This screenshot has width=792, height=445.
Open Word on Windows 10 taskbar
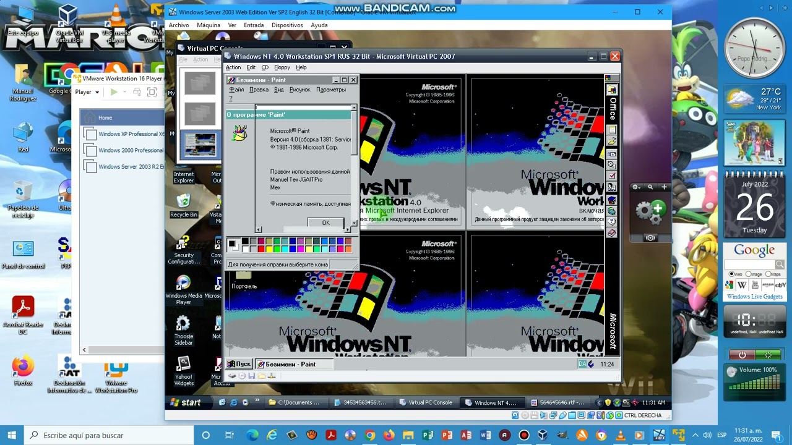tap(485, 435)
